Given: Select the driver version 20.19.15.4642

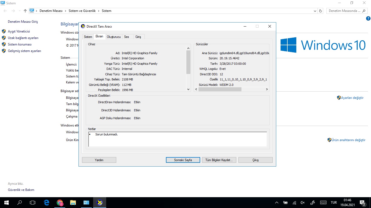Looking at the screenshot, I should point(229,58).
